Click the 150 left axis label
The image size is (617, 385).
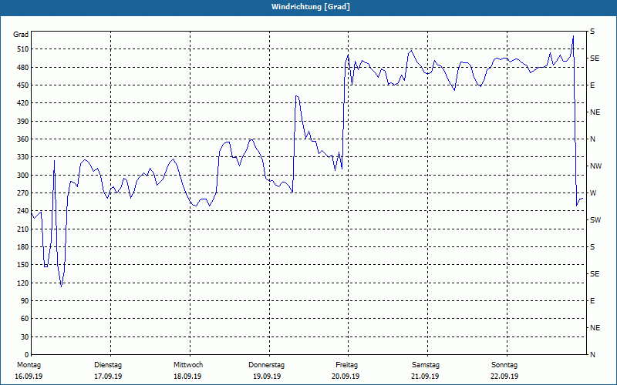[22, 265]
